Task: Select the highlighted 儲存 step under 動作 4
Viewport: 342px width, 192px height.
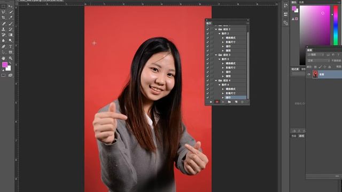Action: click(x=236, y=97)
